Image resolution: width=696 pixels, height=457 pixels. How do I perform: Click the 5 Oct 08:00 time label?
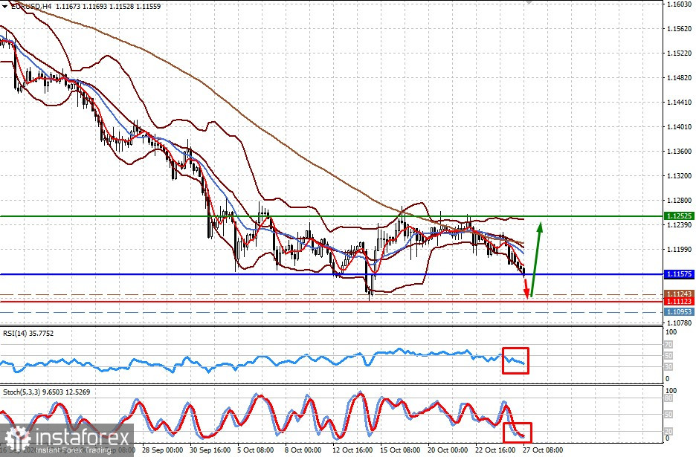pos(255,450)
